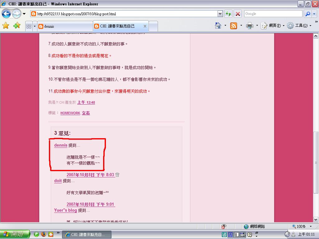The image size is (319, 239).
Task: Click the Google search box
Action: [273, 14]
